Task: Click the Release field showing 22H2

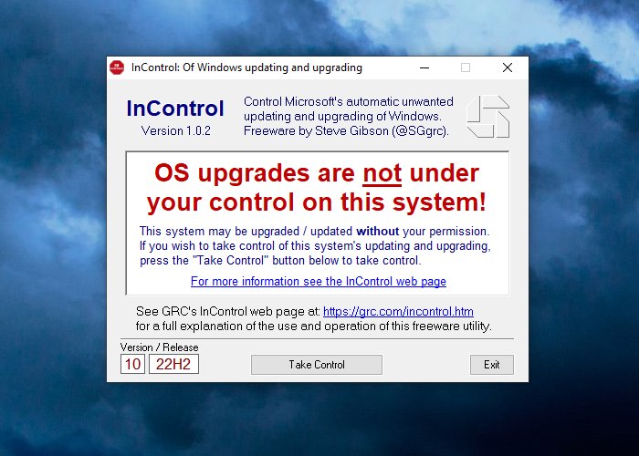Action: (x=173, y=364)
